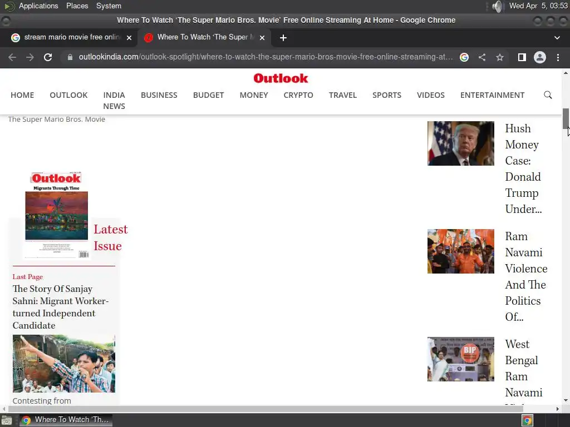The image size is (570, 427).
Task: Click the scroll-up arrow of vertical scrollbar
Action: [x=566, y=73]
